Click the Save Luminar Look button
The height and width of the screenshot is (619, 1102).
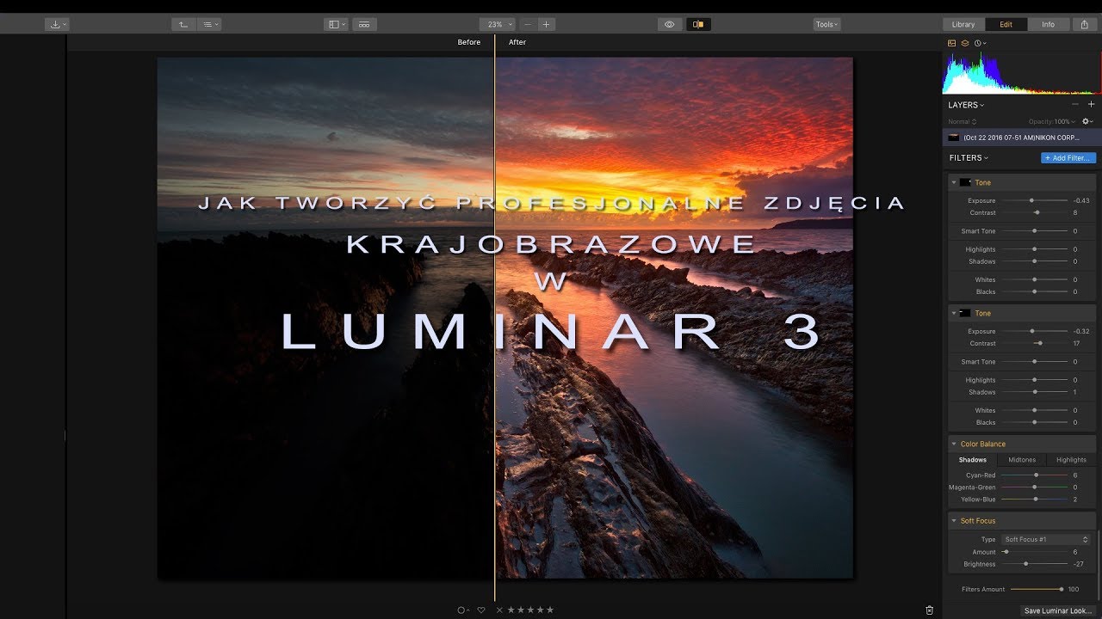[x=1058, y=610]
